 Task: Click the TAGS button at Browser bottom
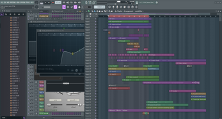(x=4, y=118)
